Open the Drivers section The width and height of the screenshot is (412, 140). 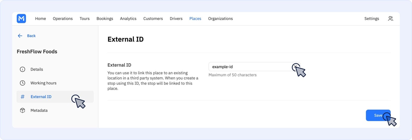(176, 19)
